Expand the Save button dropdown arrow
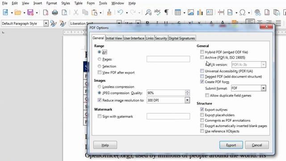Viewport: 286px width, 161px height. click(37, 13)
